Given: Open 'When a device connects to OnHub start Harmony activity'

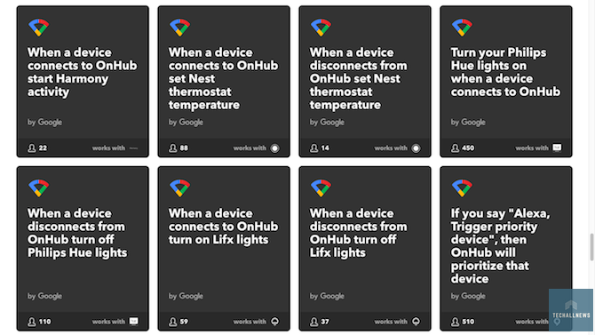Looking at the screenshot, I should (x=82, y=72).
